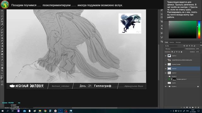The image size is (202, 113).
Task: Click the Create new group folder icon
Action: (x=193, y=107)
